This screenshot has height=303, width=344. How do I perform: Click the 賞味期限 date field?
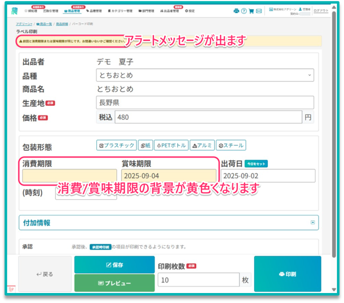pos(169,176)
